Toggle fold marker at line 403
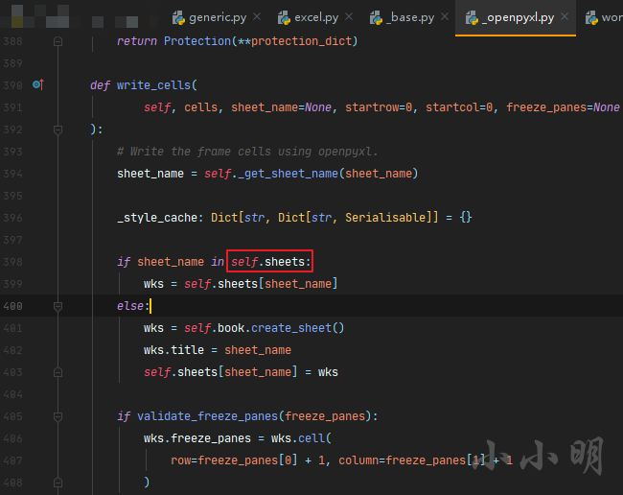The image size is (623, 495). [58, 372]
